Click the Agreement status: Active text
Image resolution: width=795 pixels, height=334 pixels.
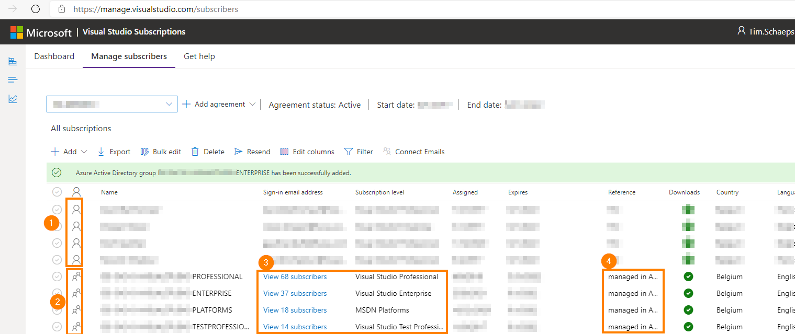coord(315,105)
